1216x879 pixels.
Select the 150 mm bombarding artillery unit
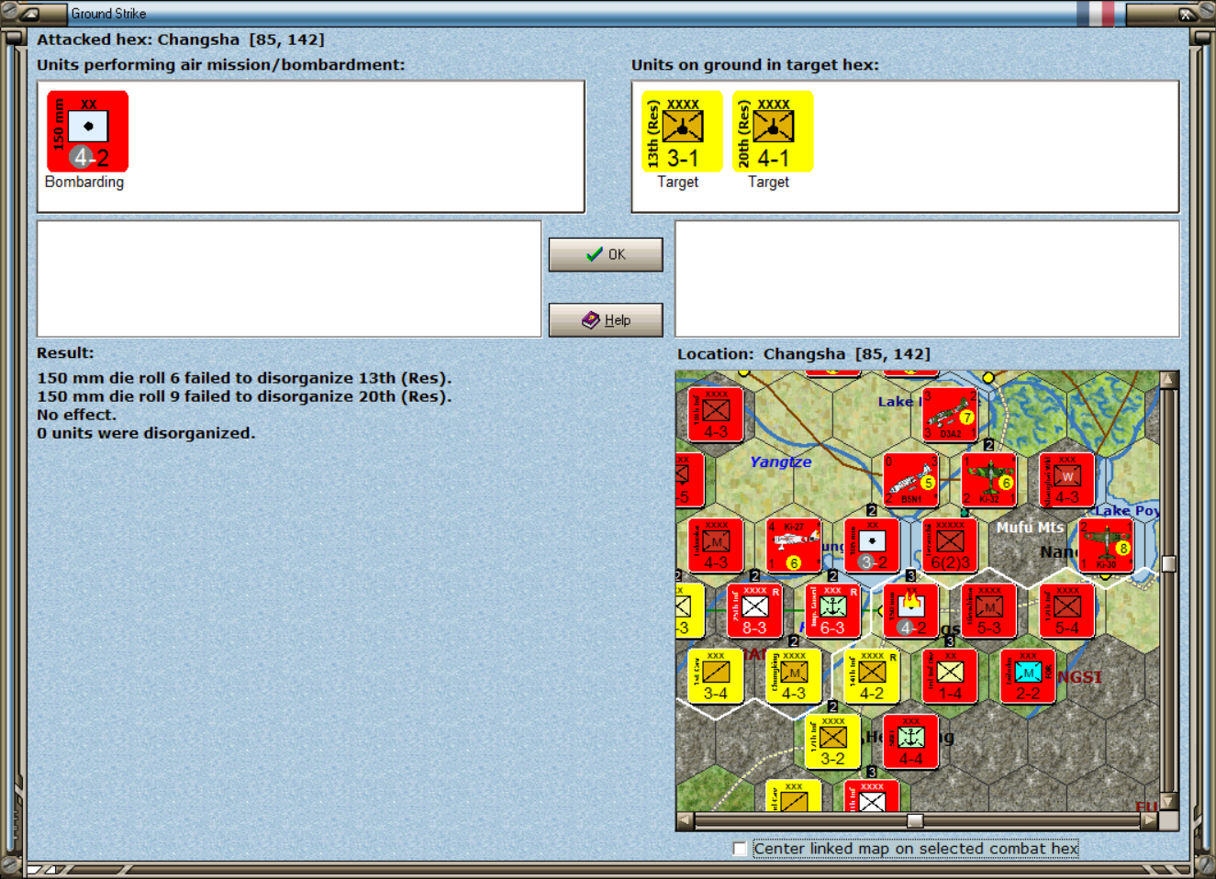(x=88, y=131)
